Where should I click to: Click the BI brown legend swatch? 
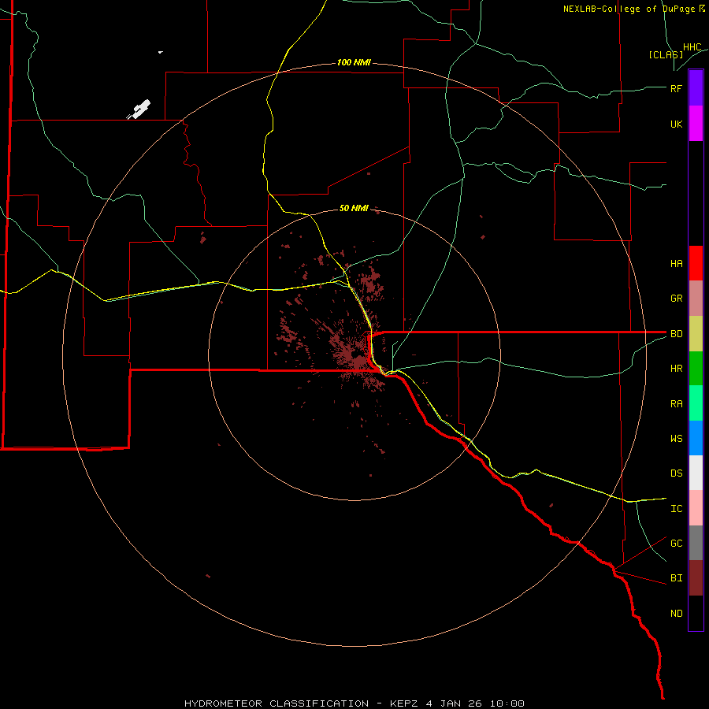click(x=696, y=578)
